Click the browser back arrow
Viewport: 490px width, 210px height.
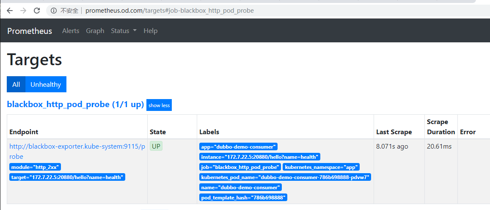click(10, 11)
